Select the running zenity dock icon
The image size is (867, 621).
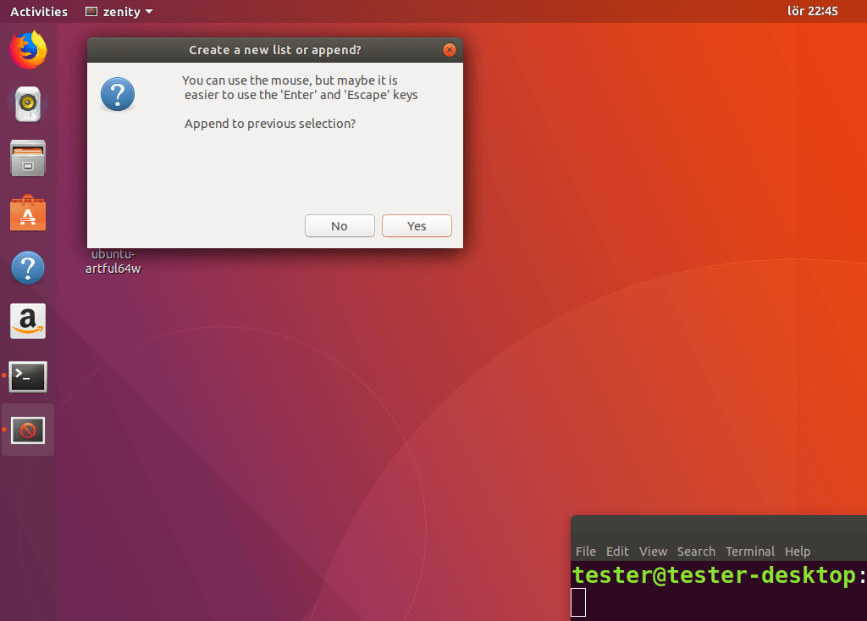coord(28,430)
